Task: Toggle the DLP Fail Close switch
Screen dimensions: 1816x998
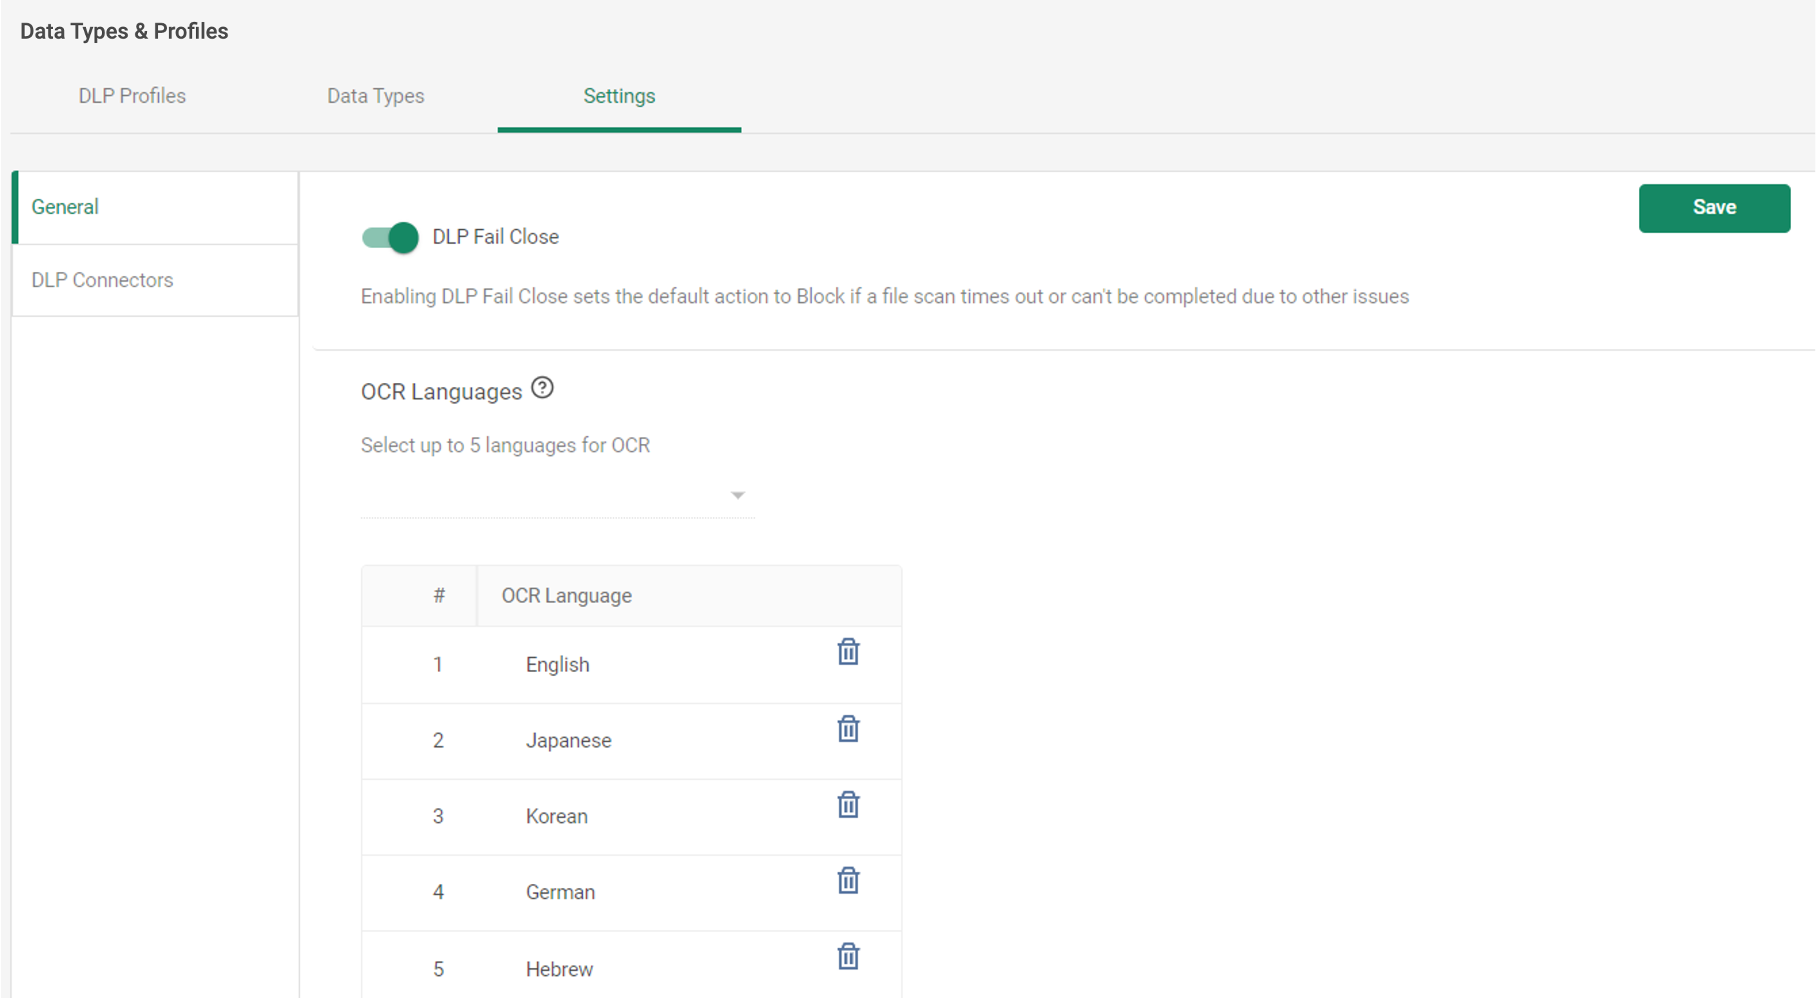Action: 390,238
